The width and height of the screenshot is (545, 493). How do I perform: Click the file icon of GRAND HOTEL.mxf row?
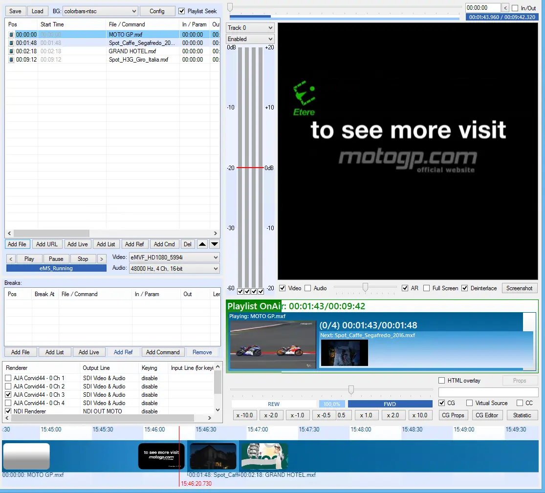click(11, 51)
